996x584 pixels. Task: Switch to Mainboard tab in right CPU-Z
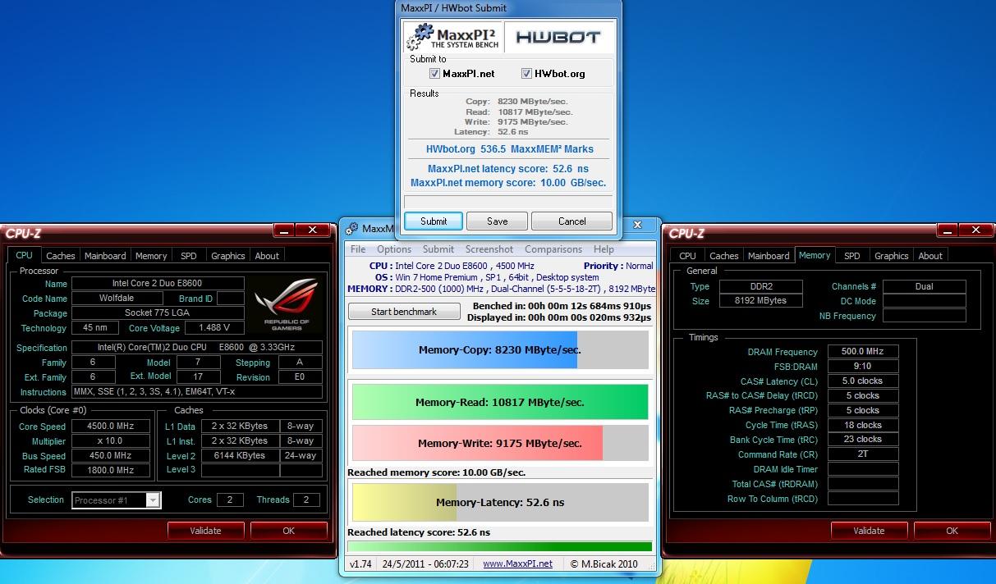click(x=769, y=256)
